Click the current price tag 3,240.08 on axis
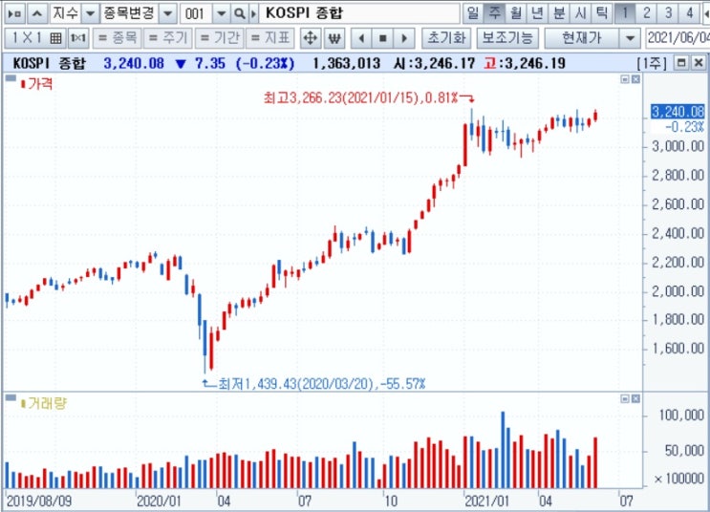Viewport: 710px width, 512px height. [678, 112]
